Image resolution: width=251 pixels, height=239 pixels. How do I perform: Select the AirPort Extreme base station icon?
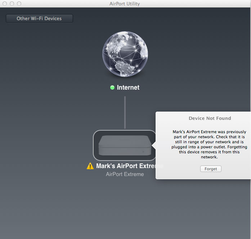coord(125,145)
